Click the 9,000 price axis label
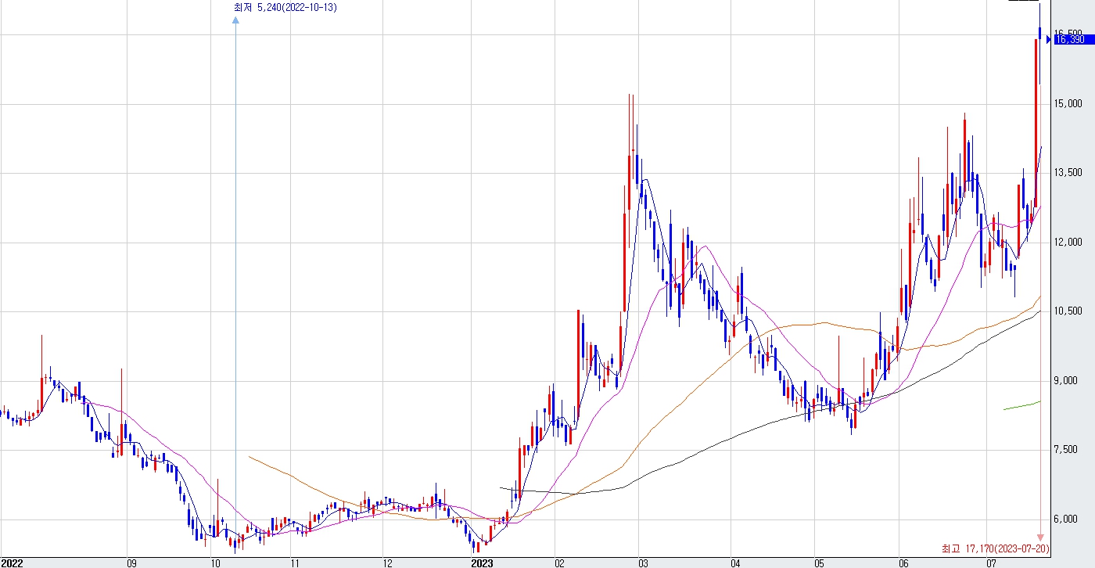Viewport: 1095px width, 568px height. coord(1068,381)
